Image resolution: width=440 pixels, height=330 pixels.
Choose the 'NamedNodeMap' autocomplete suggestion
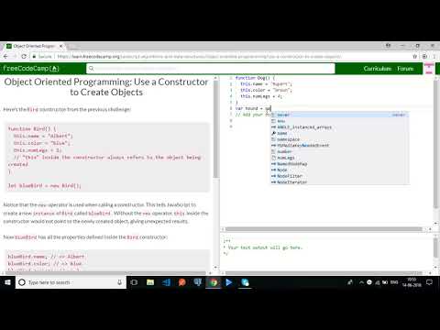point(339,164)
